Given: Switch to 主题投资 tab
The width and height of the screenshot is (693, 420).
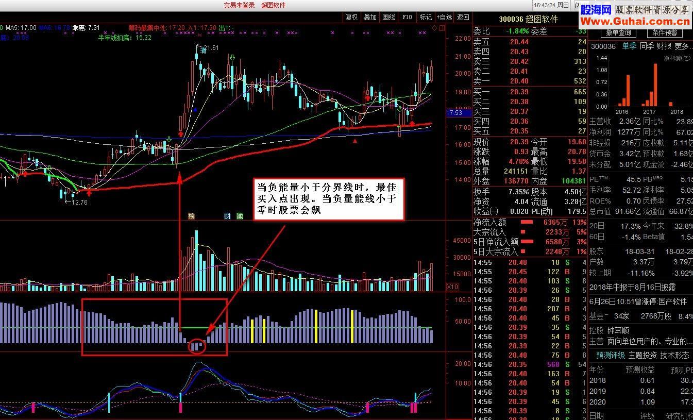Looking at the screenshot, I should click(643, 355).
